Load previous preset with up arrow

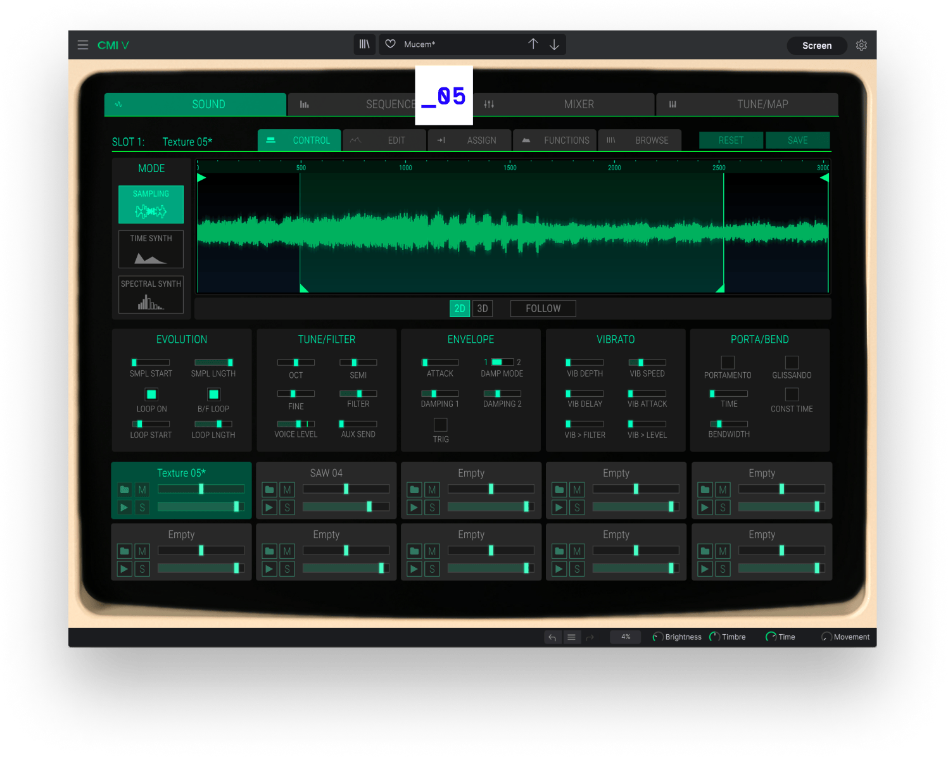(x=533, y=44)
